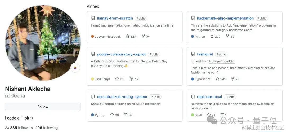Open the google-colaboratory-copilot repository
The width and height of the screenshot is (286, 132).
(x=121, y=54)
